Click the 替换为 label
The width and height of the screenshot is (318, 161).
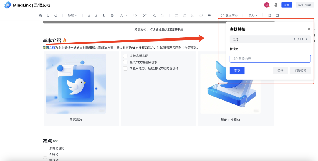click(234, 49)
